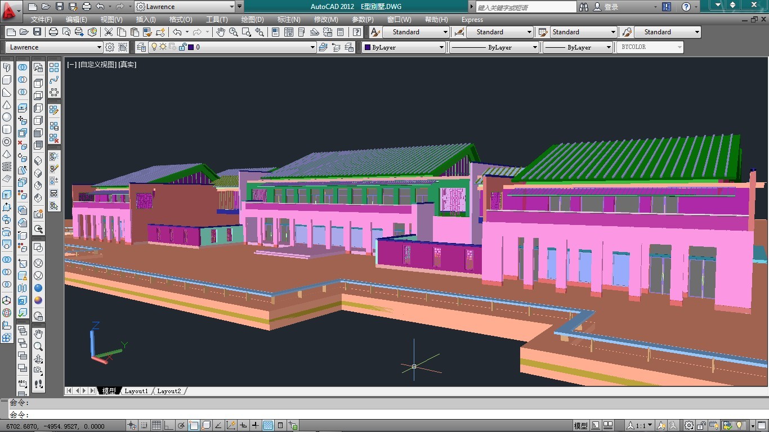Open Layer Properties Manager icon
The image size is (769, 432).
141,47
